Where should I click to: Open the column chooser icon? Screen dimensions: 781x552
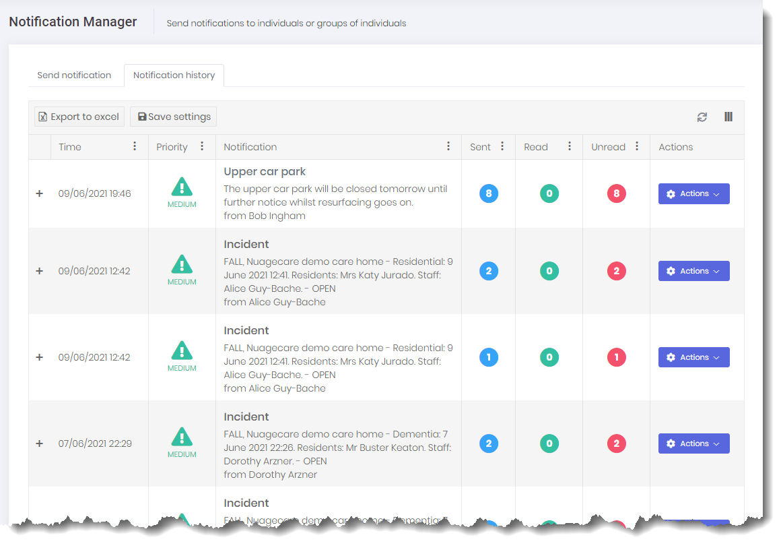[728, 117]
